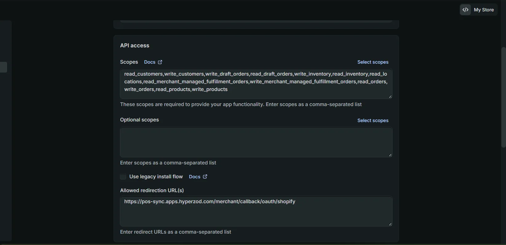Viewport: 506px width, 245px height.
Task: Click the 'Allowed redirection URL(s)' field label
Action: coord(152,190)
